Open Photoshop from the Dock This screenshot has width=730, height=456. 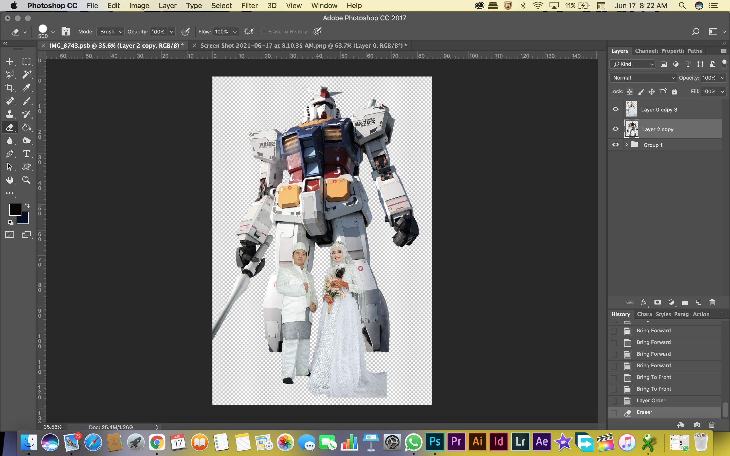[x=435, y=442]
